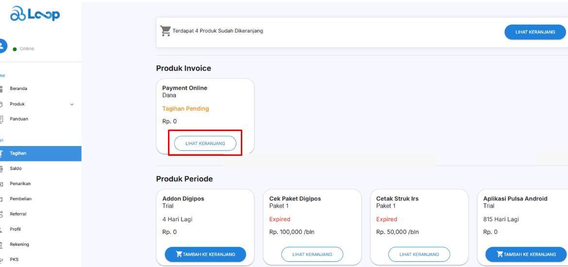568x267 pixels.
Task: Click the Saldo wallet icon
Action: 1,168
